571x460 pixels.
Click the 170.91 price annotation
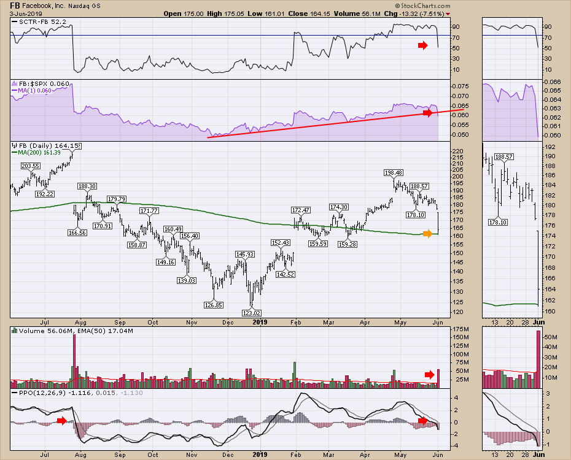coord(103,226)
